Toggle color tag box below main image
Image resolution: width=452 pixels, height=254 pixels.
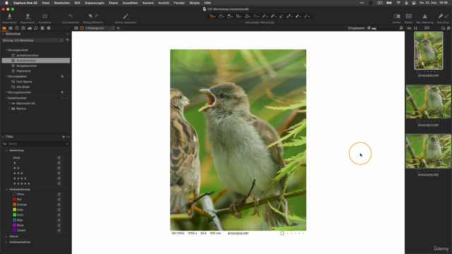(282, 234)
